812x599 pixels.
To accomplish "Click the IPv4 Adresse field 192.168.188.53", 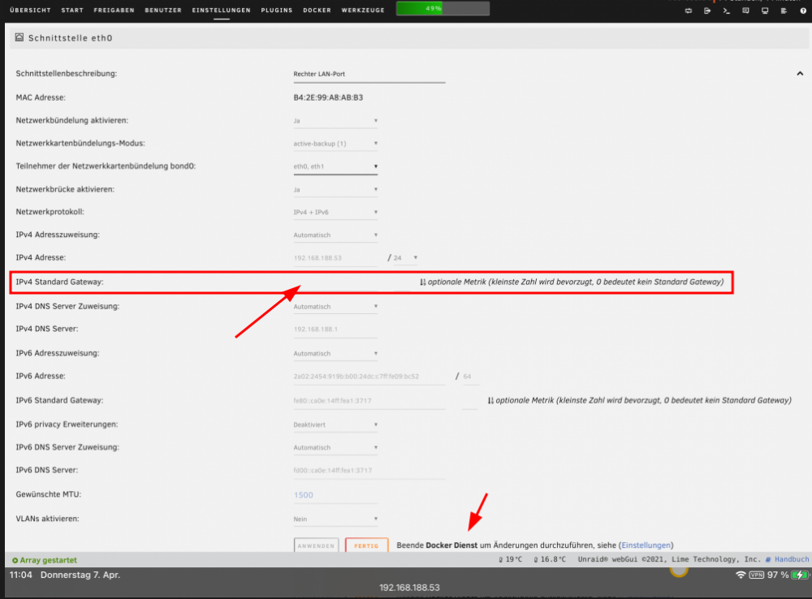I will point(335,258).
